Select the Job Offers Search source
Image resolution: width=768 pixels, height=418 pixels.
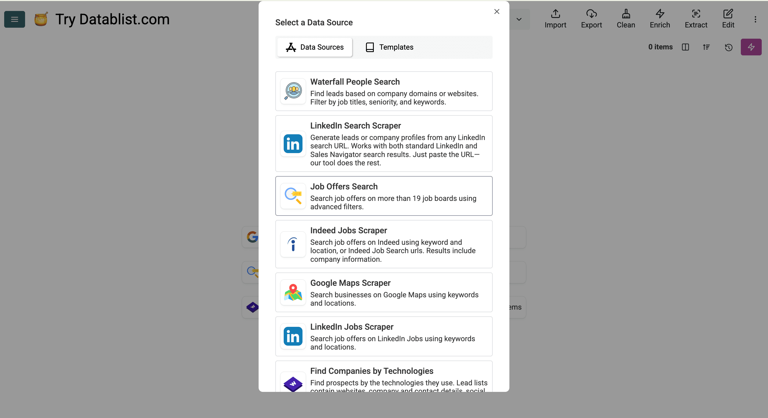[384, 196]
